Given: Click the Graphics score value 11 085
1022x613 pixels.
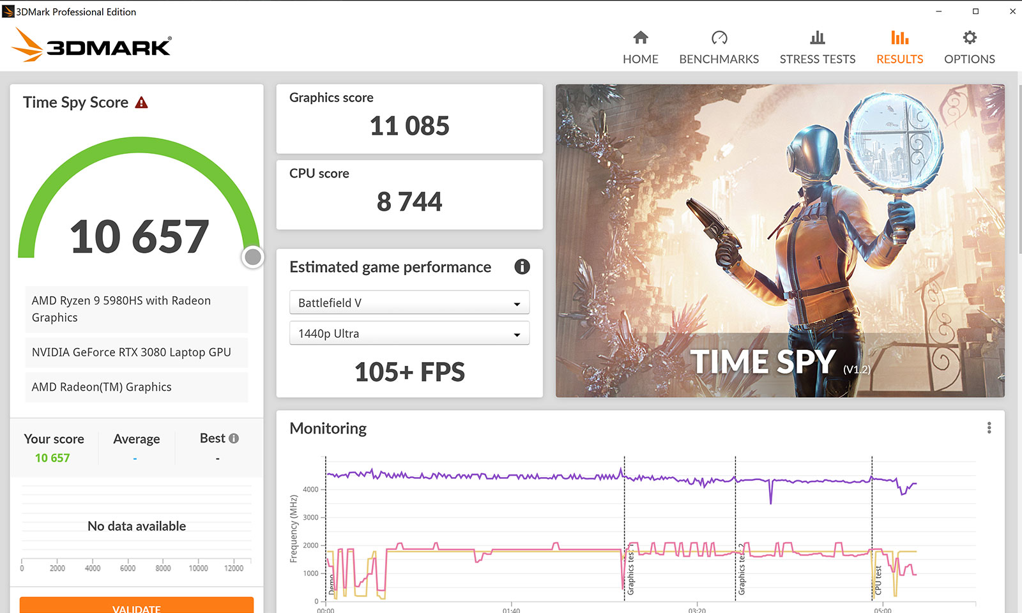Looking at the screenshot, I should pos(409,126).
